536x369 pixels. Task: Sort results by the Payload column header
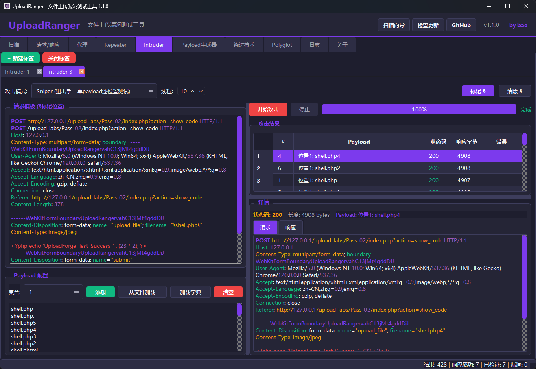(x=359, y=142)
